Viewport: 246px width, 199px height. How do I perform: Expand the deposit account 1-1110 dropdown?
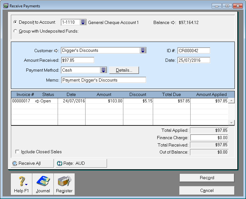83,22
